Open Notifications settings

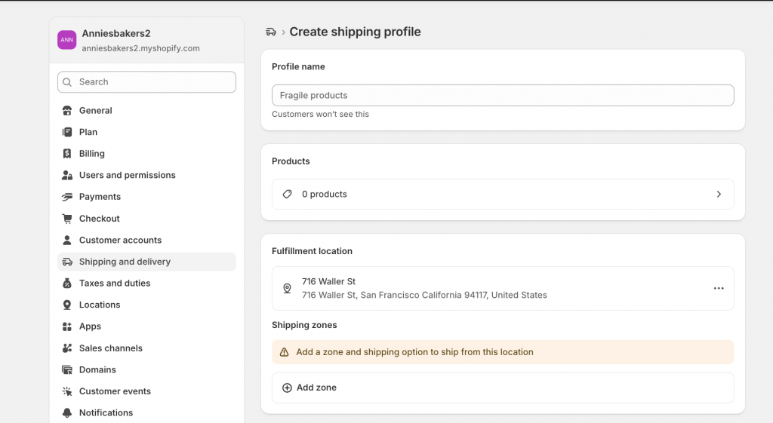point(146,412)
